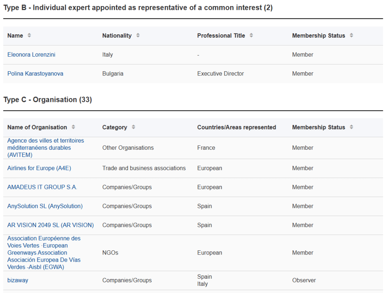Sort organisations by Name of Organisation arrows

[73, 127]
